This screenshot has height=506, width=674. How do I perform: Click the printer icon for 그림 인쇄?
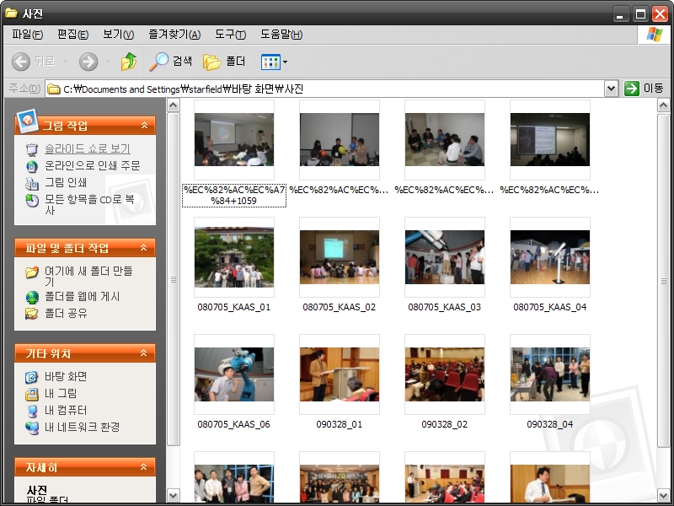[x=32, y=183]
